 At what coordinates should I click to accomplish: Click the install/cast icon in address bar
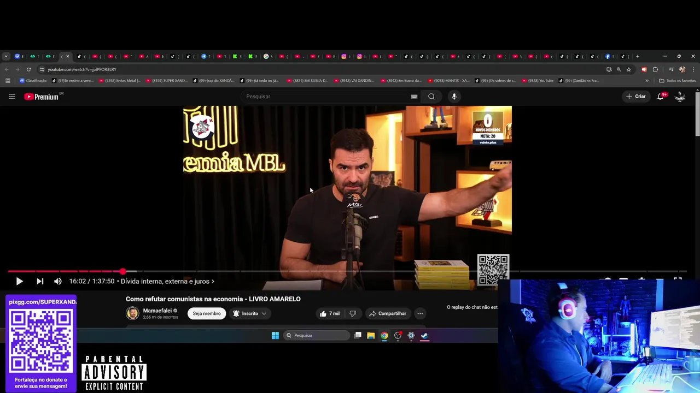pyautogui.click(x=609, y=69)
